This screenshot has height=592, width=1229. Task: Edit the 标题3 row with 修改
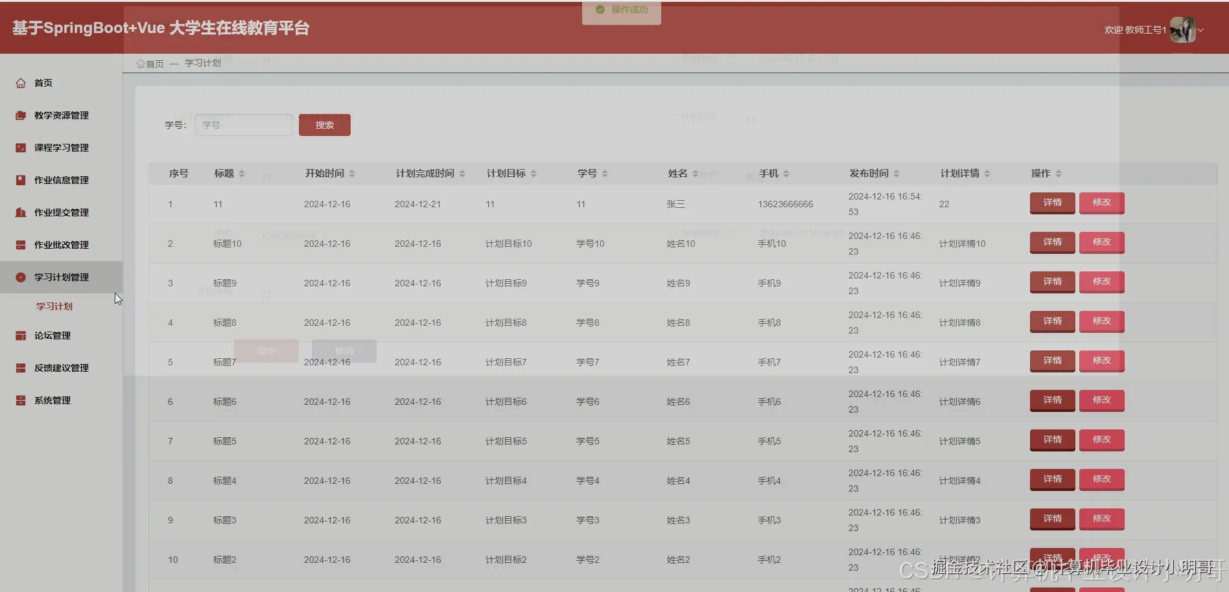[1102, 519]
